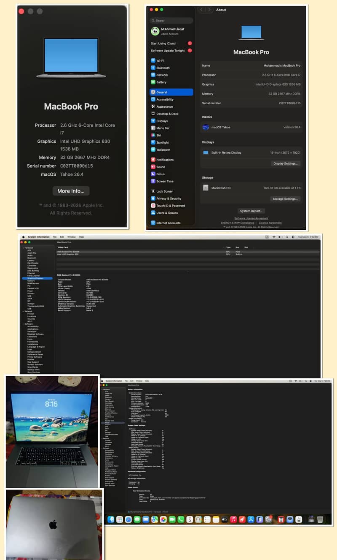Viewport: 337px width, 560px height.
Task: Open Finder from the Dock
Action: click(x=111, y=519)
